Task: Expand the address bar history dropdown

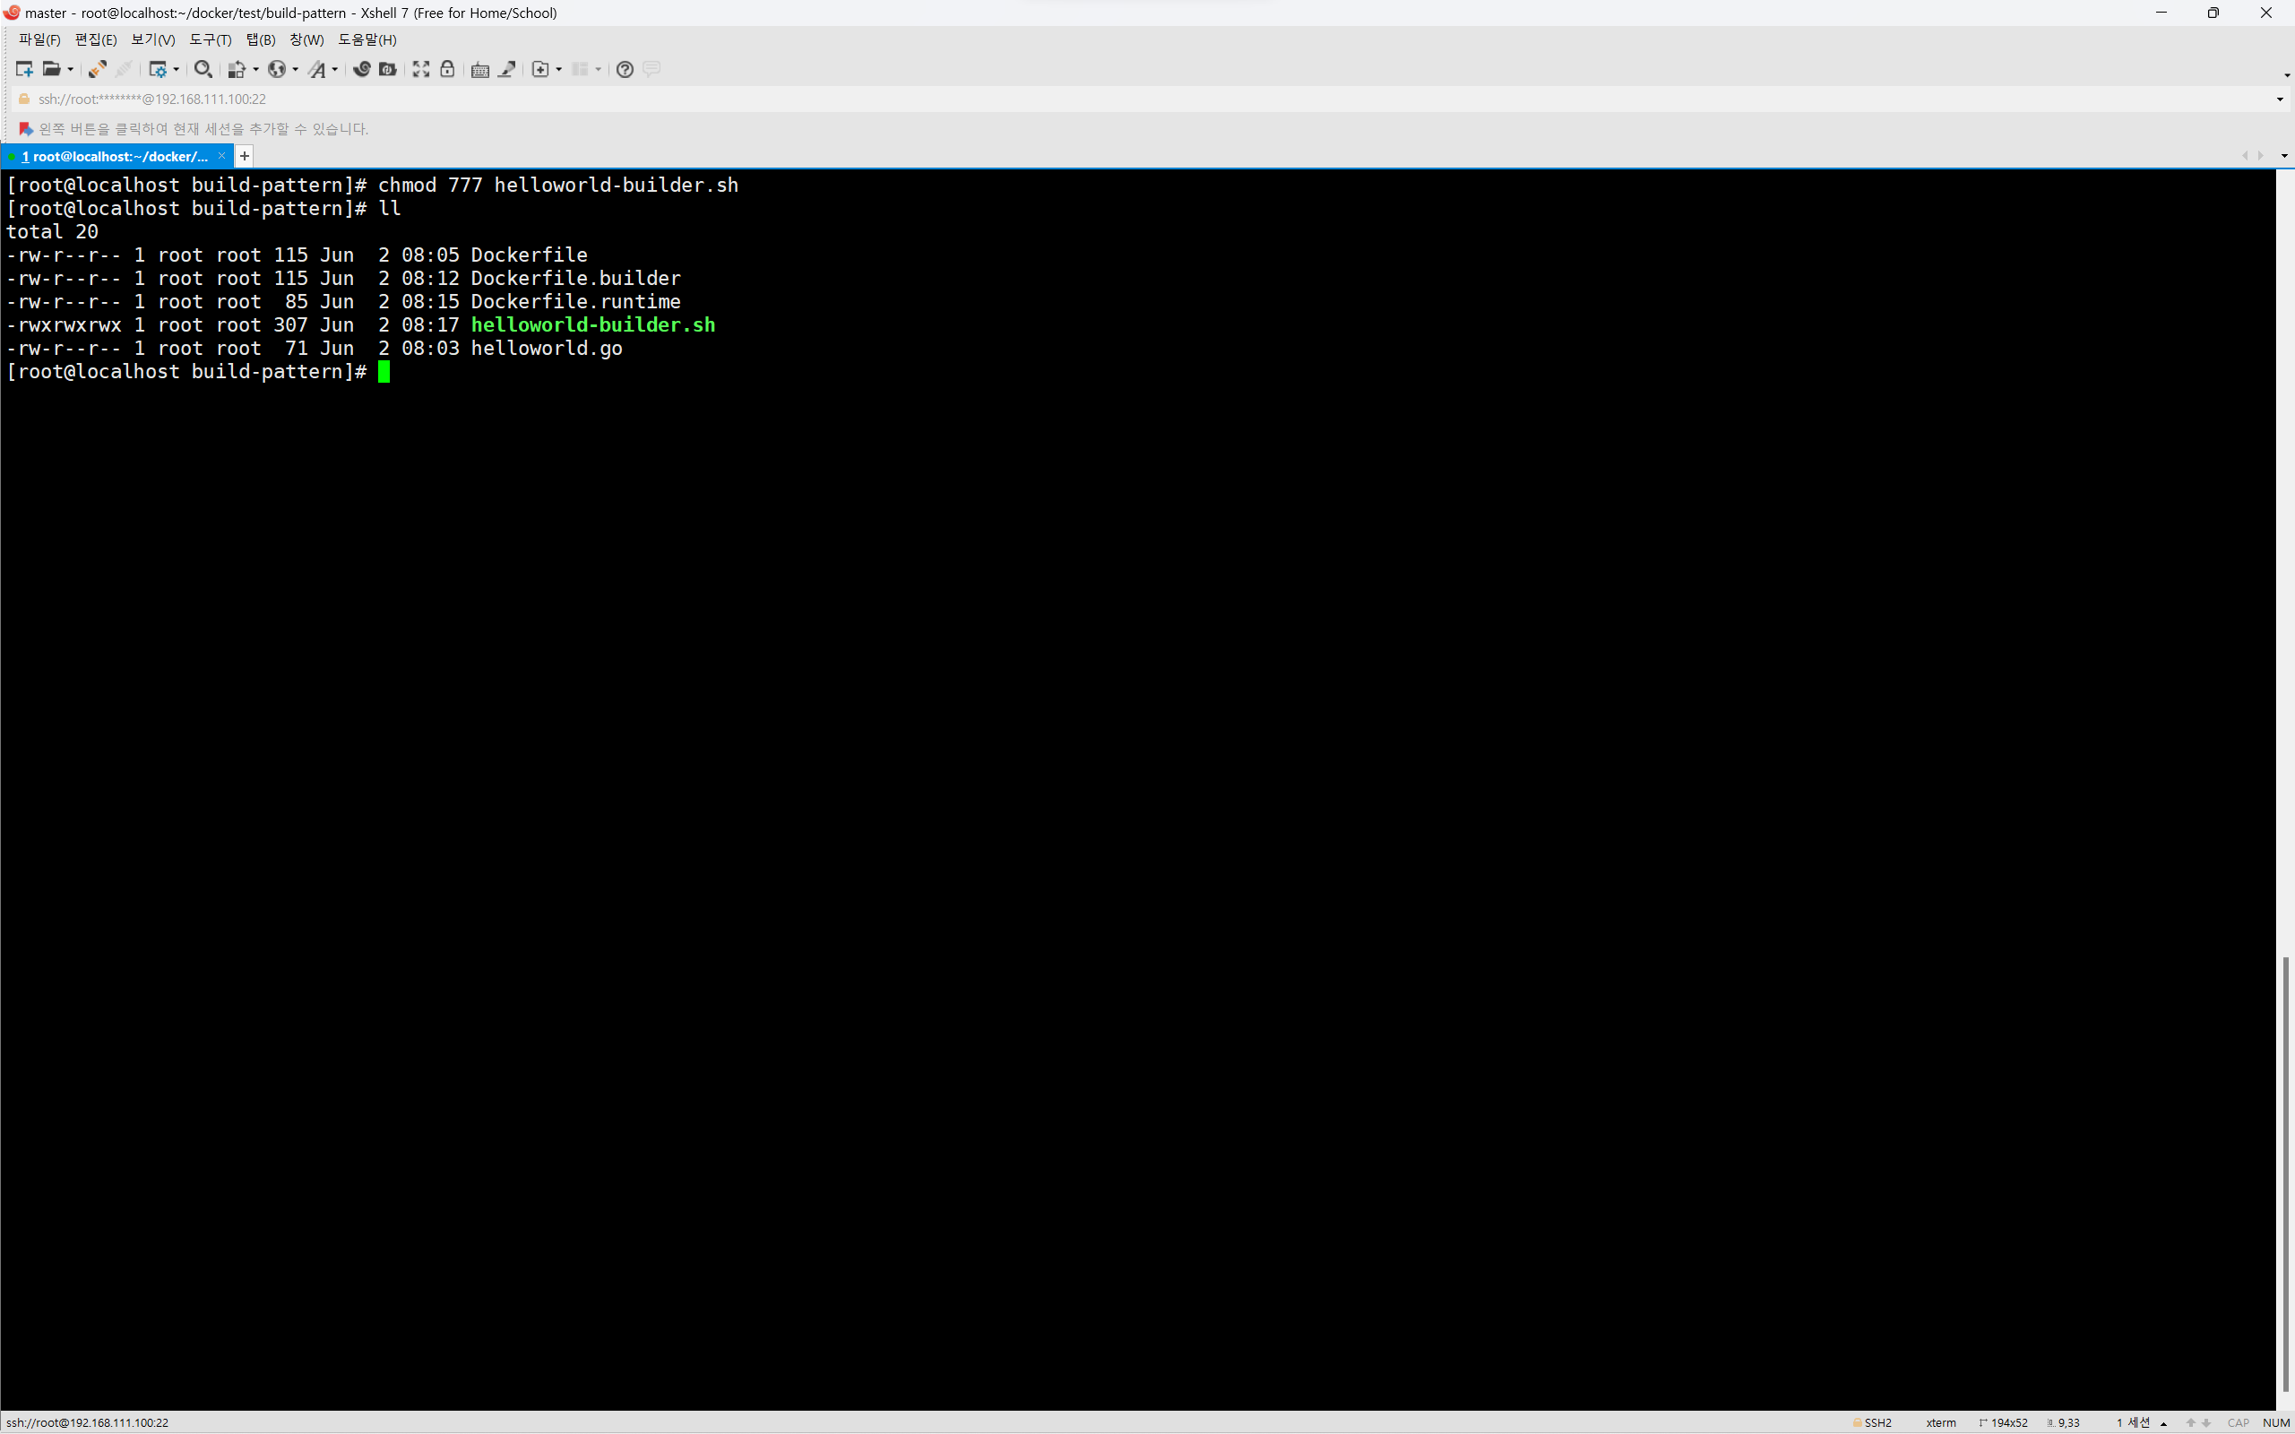Action: click(2280, 99)
